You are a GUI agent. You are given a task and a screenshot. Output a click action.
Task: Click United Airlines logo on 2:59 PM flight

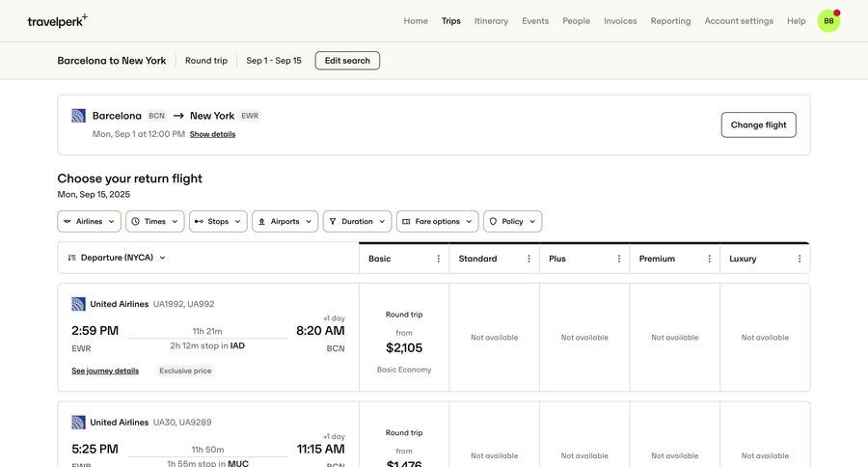click(79, 304)
